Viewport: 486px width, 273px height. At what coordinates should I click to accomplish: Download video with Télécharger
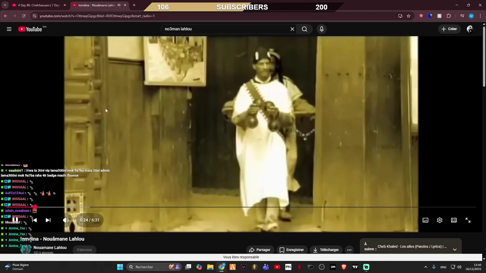pyautogui.click(x=326, y=250)
